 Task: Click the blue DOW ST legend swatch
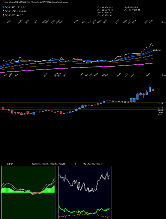point(3,7)
